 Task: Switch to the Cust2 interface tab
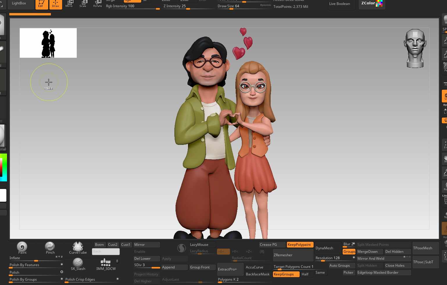point(112,245)
